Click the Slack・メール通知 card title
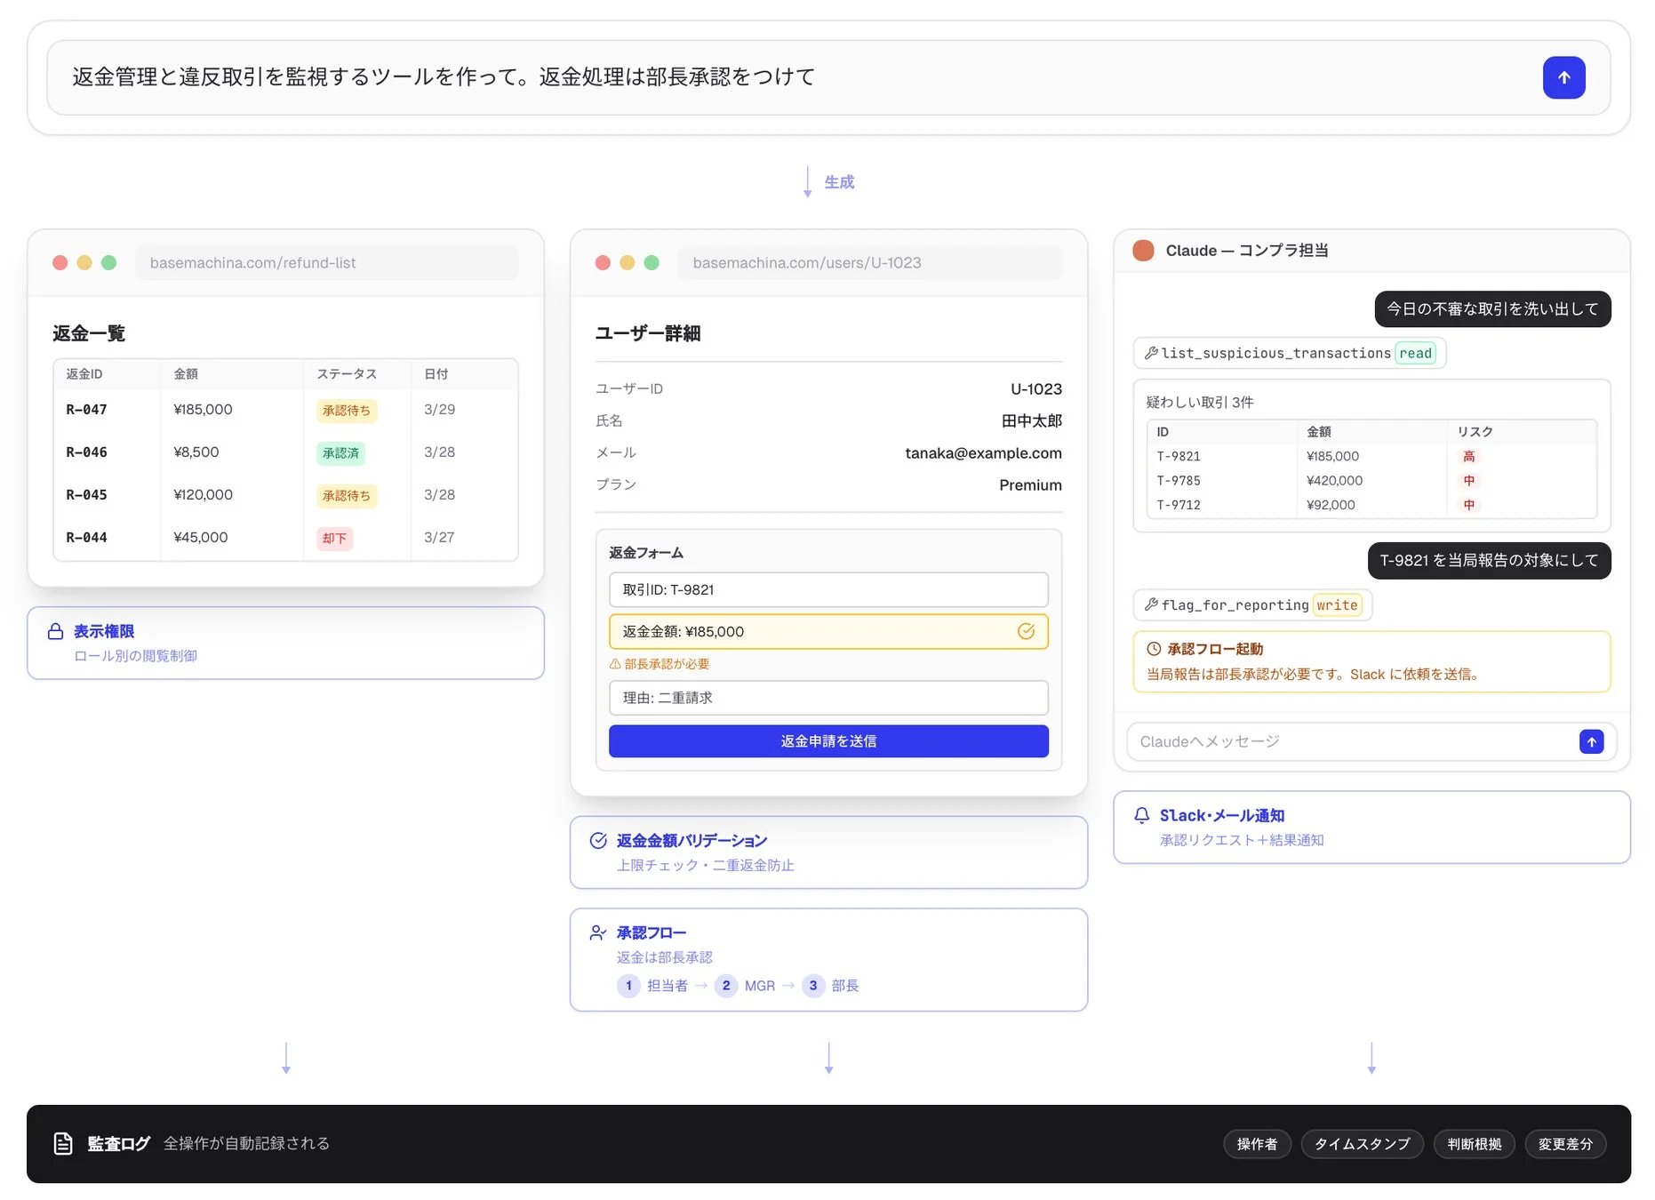 [1221, 815]
